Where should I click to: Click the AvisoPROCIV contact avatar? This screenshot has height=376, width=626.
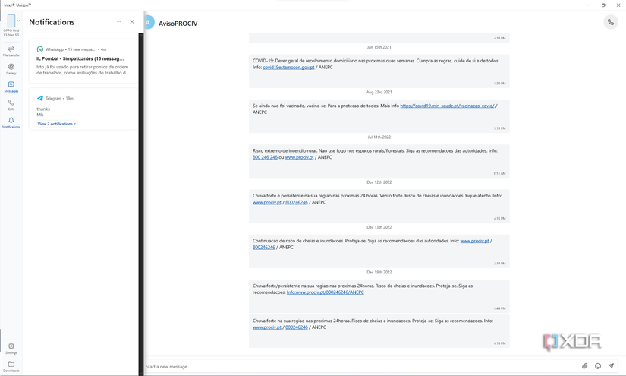pyautogui.click(x=149, y=22)
